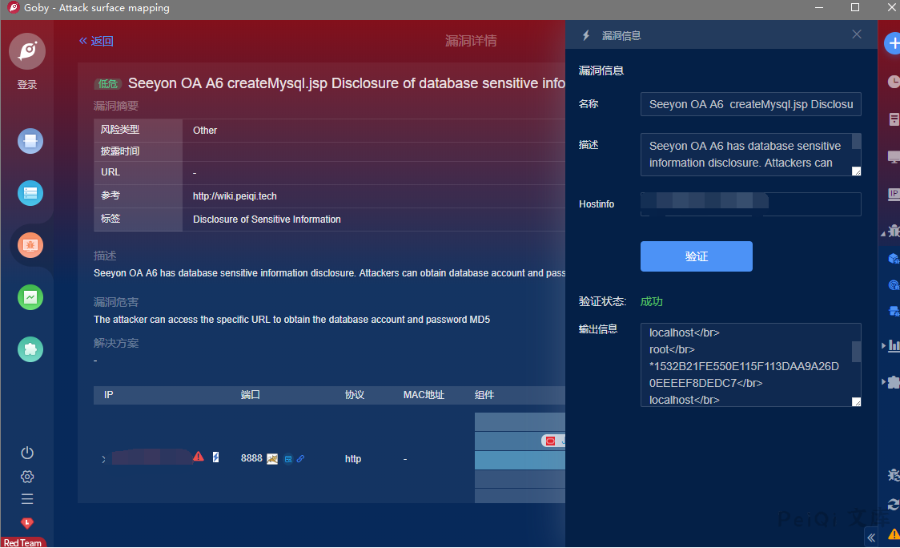Viewport: 900px width, 548px height.
Task: Open the vulnerability sidebar icon
Action: click(x=30, y=245)
